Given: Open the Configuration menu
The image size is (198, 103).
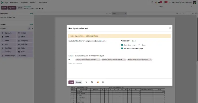Looking at the screenshot, I should tap(42, 2).
